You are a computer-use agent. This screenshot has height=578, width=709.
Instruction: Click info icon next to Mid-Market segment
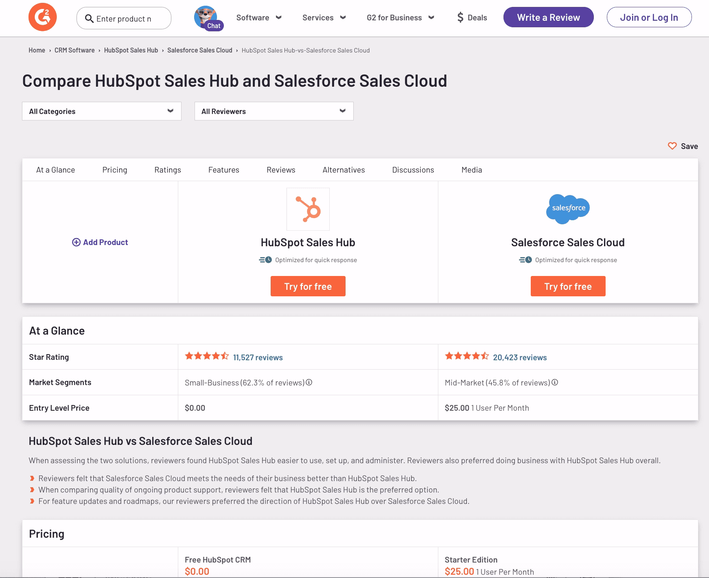555,382
